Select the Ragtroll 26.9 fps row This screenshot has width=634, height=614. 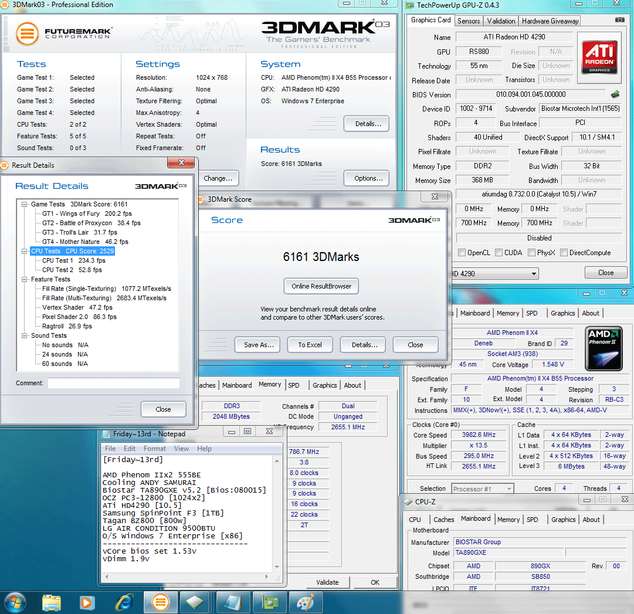67,326
